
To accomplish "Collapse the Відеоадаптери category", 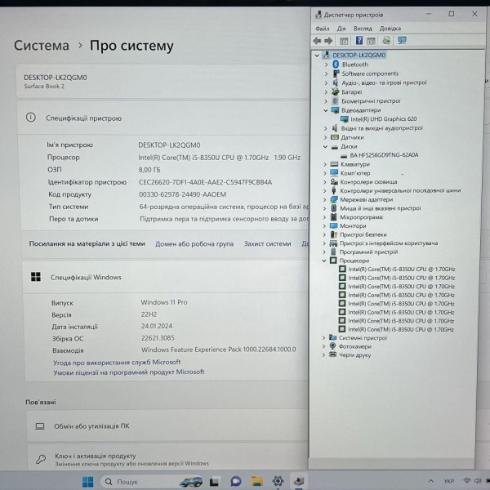I will tap(326, 110).
